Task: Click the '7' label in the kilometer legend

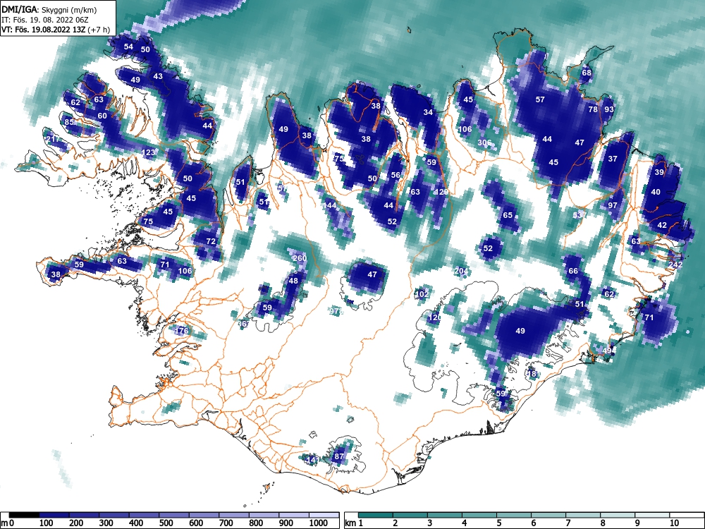Action: pyautogui.click(x=568, y=523)
